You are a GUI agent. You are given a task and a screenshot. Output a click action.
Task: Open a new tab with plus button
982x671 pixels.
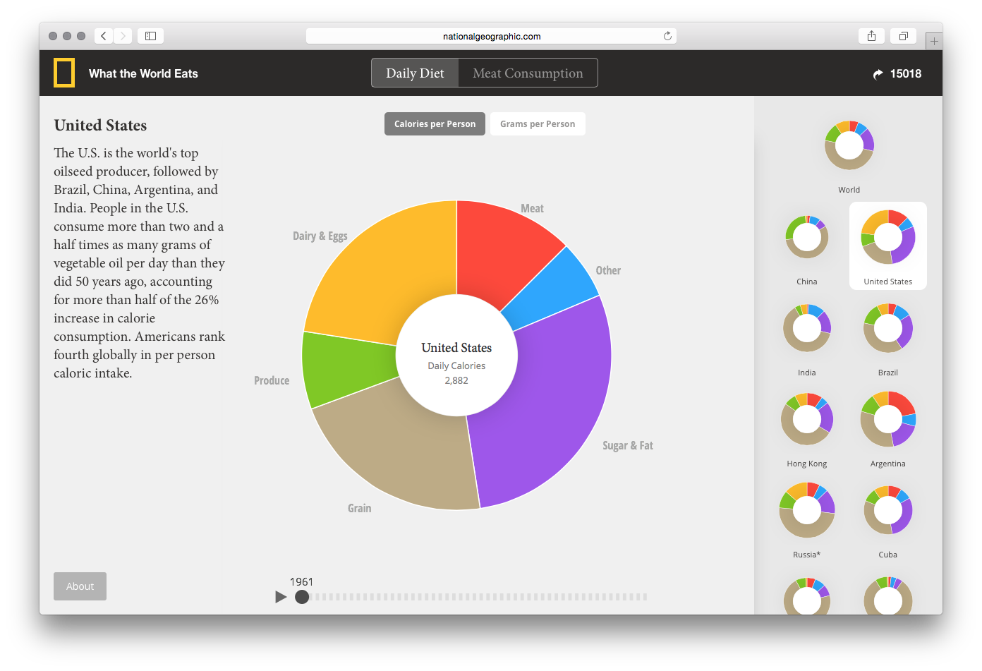pos(934,42)
